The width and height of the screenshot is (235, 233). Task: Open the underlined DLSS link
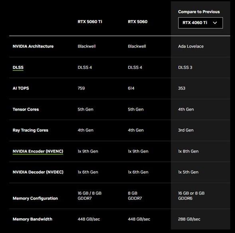pos(18,67)
